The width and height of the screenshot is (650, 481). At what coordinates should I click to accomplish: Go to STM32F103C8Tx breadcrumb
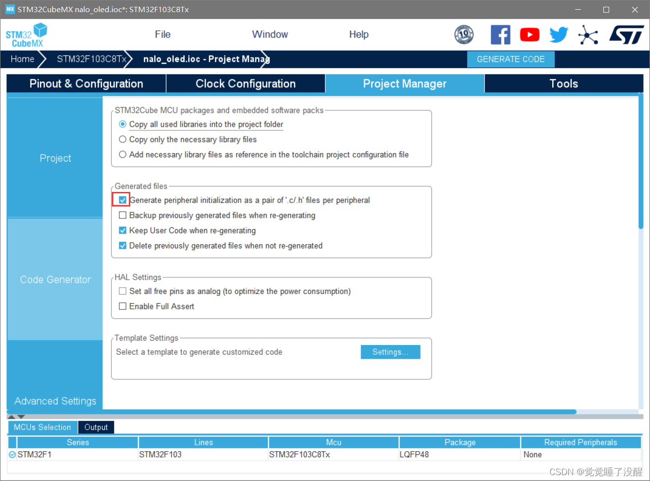coord(91,59)
